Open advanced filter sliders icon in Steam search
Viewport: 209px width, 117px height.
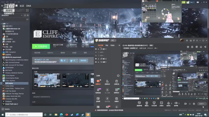pos(27,19)
